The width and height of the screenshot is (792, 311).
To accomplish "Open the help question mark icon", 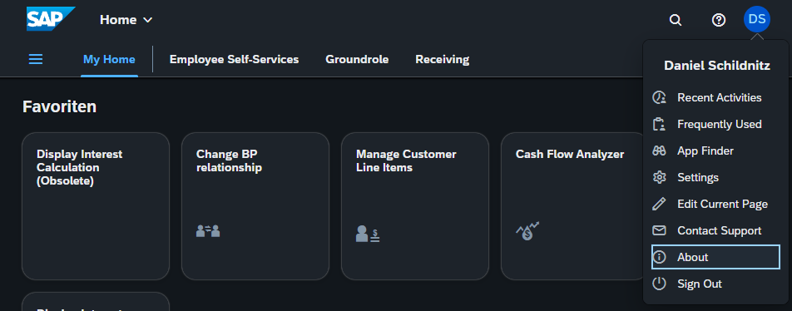I will [718, 20].
